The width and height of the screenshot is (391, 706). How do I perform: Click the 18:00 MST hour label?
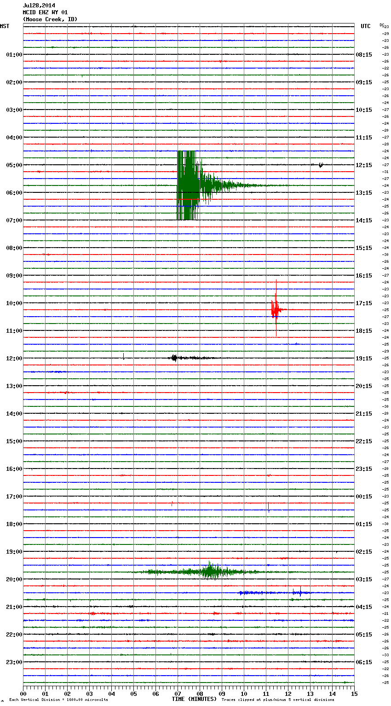click(14, 524)
